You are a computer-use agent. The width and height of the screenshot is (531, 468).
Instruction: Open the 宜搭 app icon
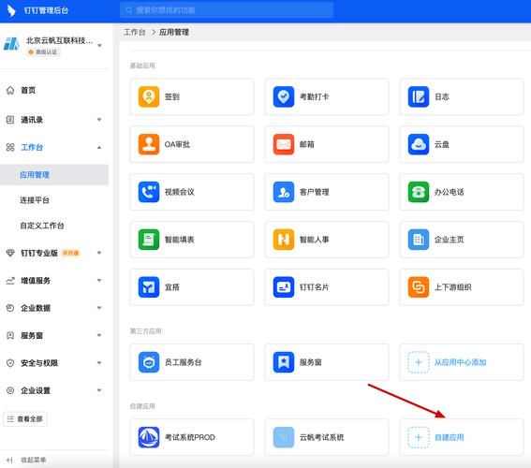pos(149,287)
